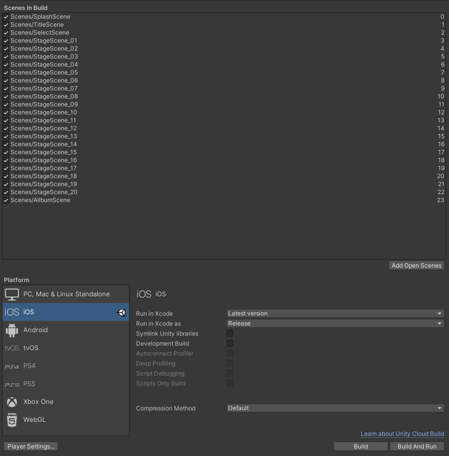
Task: Click Add Open Scenes button
Action: [416, 266]
